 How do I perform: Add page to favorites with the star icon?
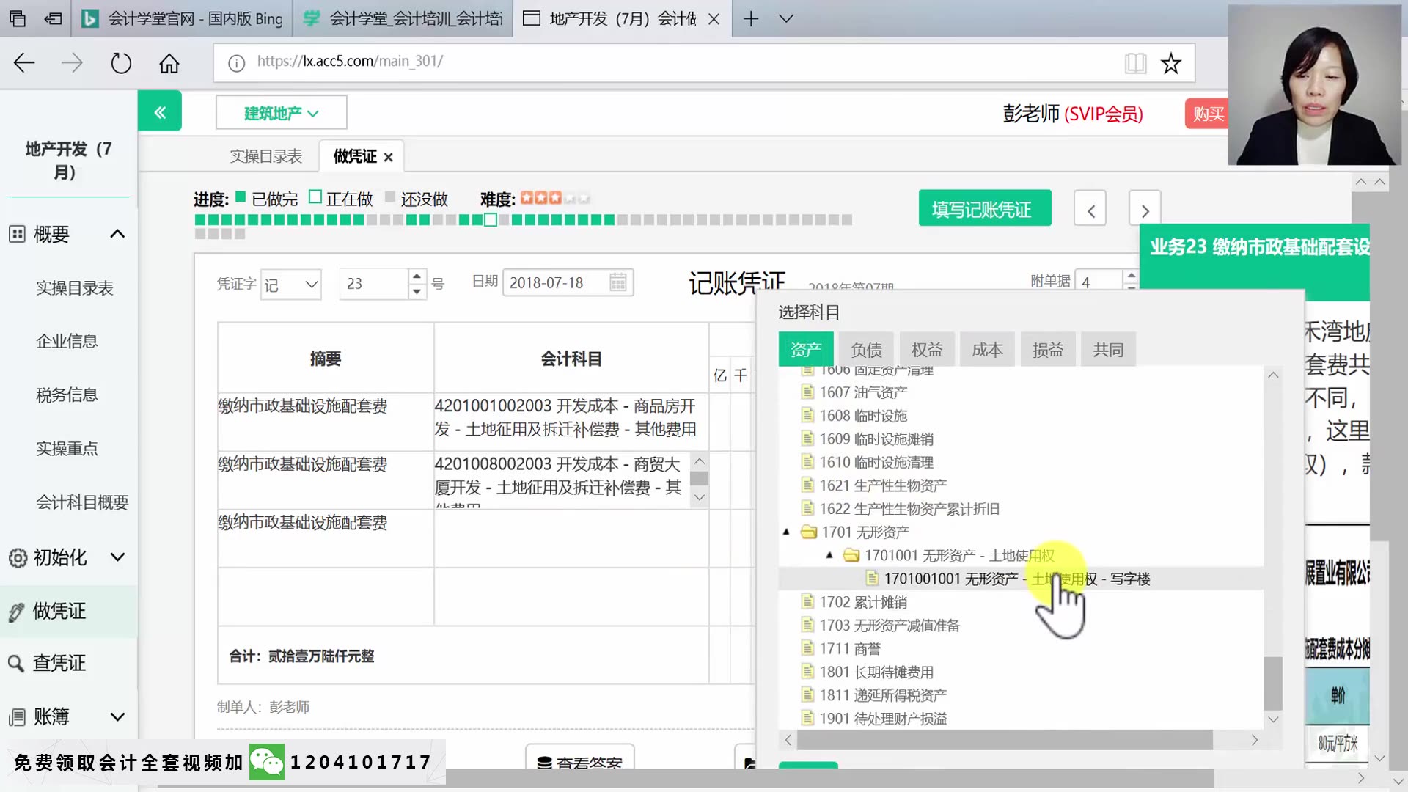pos(1170,64)
